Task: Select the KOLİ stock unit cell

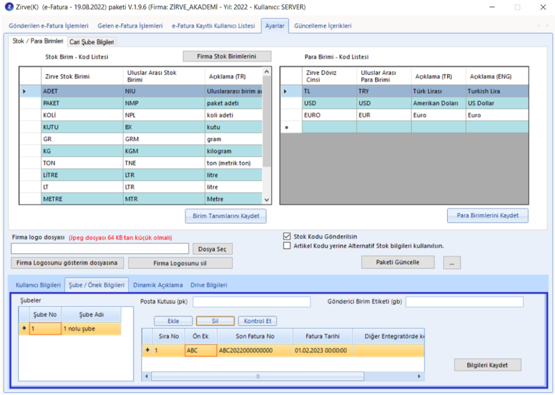Action: 82,115
